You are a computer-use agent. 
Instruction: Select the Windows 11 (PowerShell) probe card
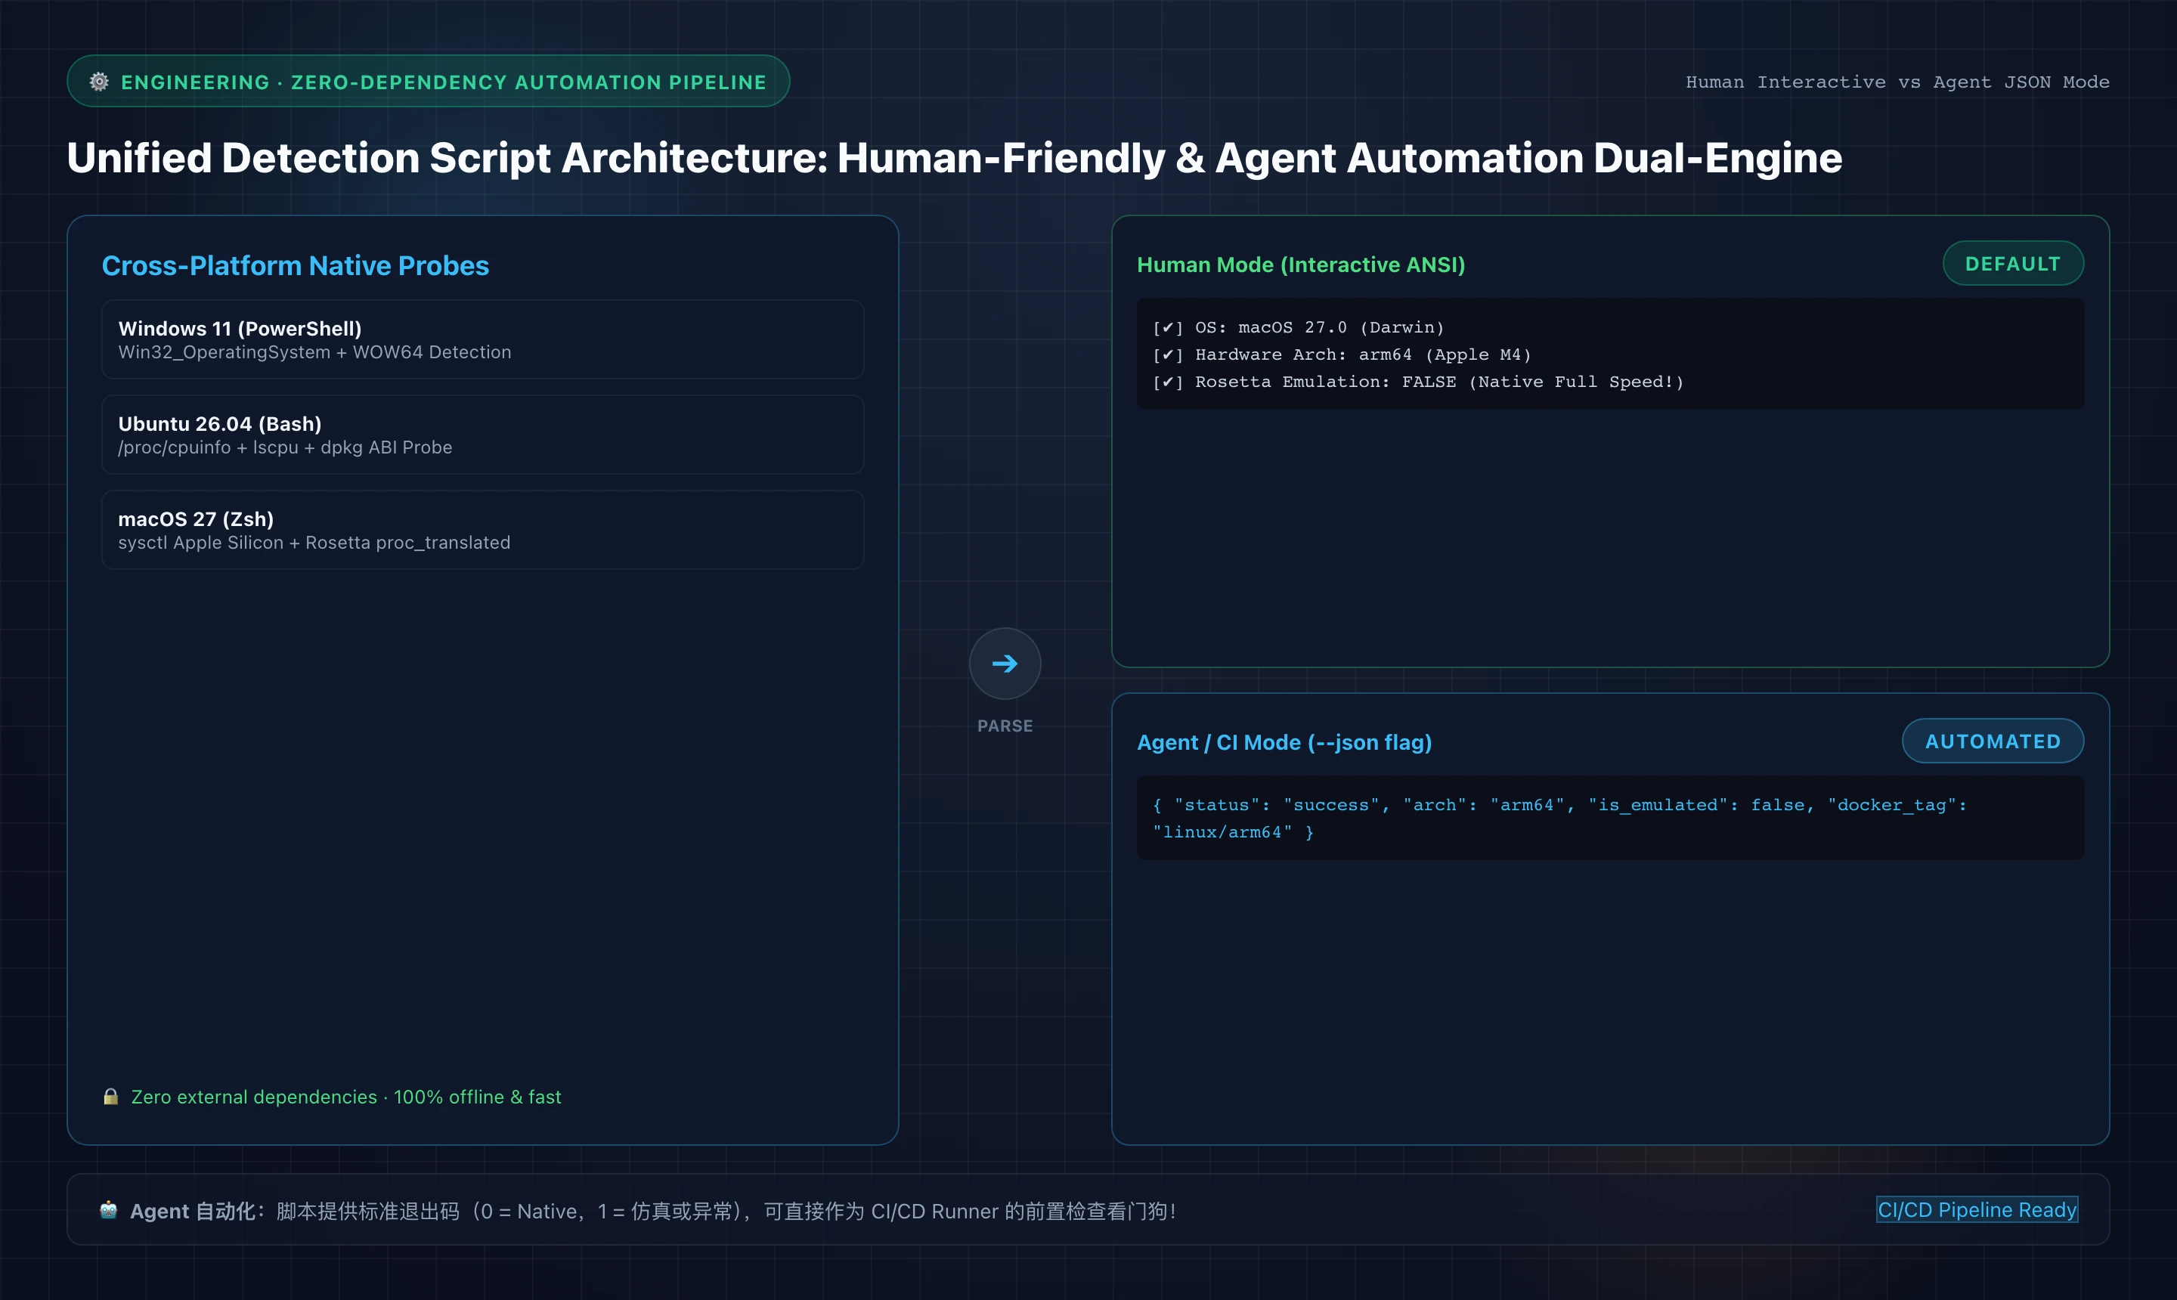click(483, 340)
